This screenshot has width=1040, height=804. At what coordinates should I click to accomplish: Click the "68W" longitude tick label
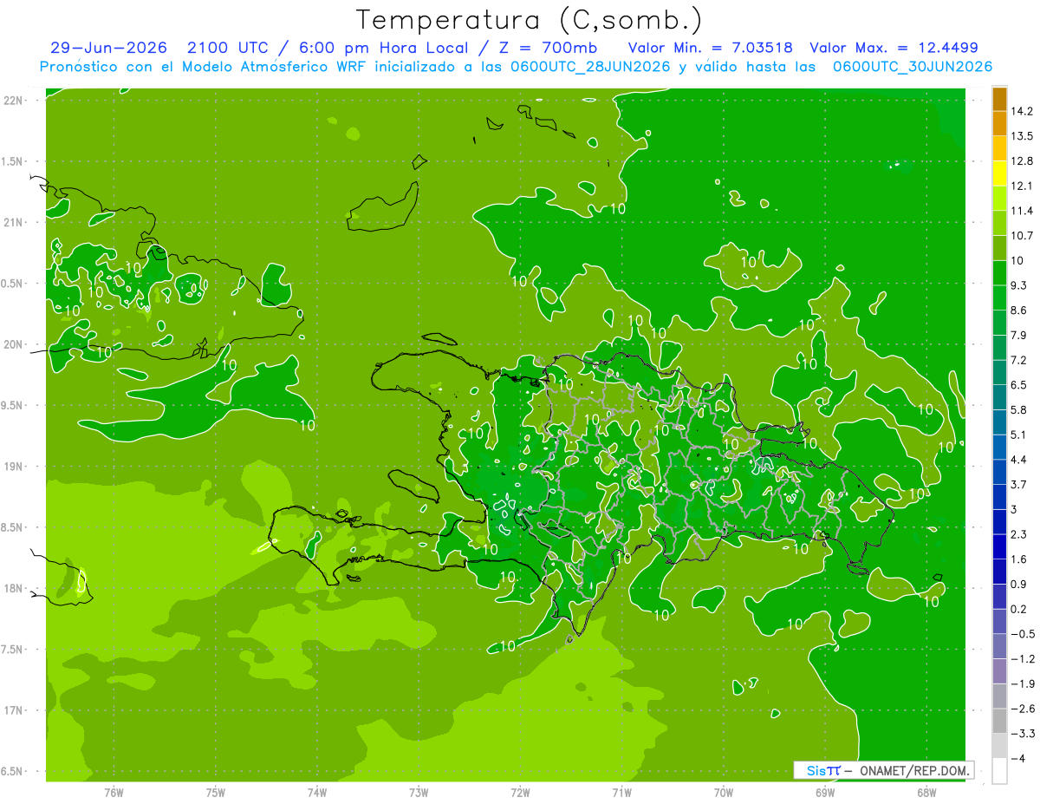pos(926,793)
